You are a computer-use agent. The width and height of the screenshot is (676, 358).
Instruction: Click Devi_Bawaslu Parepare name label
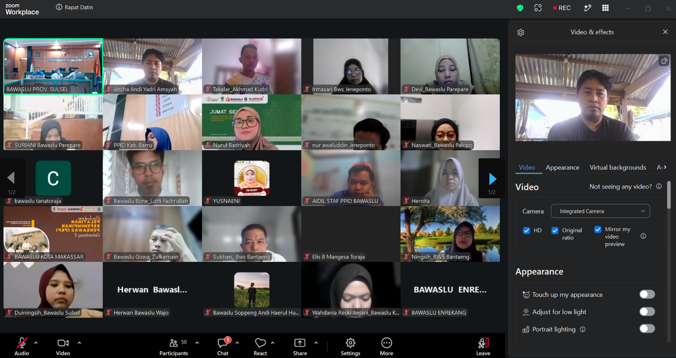pyautogui.click(x=439, y=89)
